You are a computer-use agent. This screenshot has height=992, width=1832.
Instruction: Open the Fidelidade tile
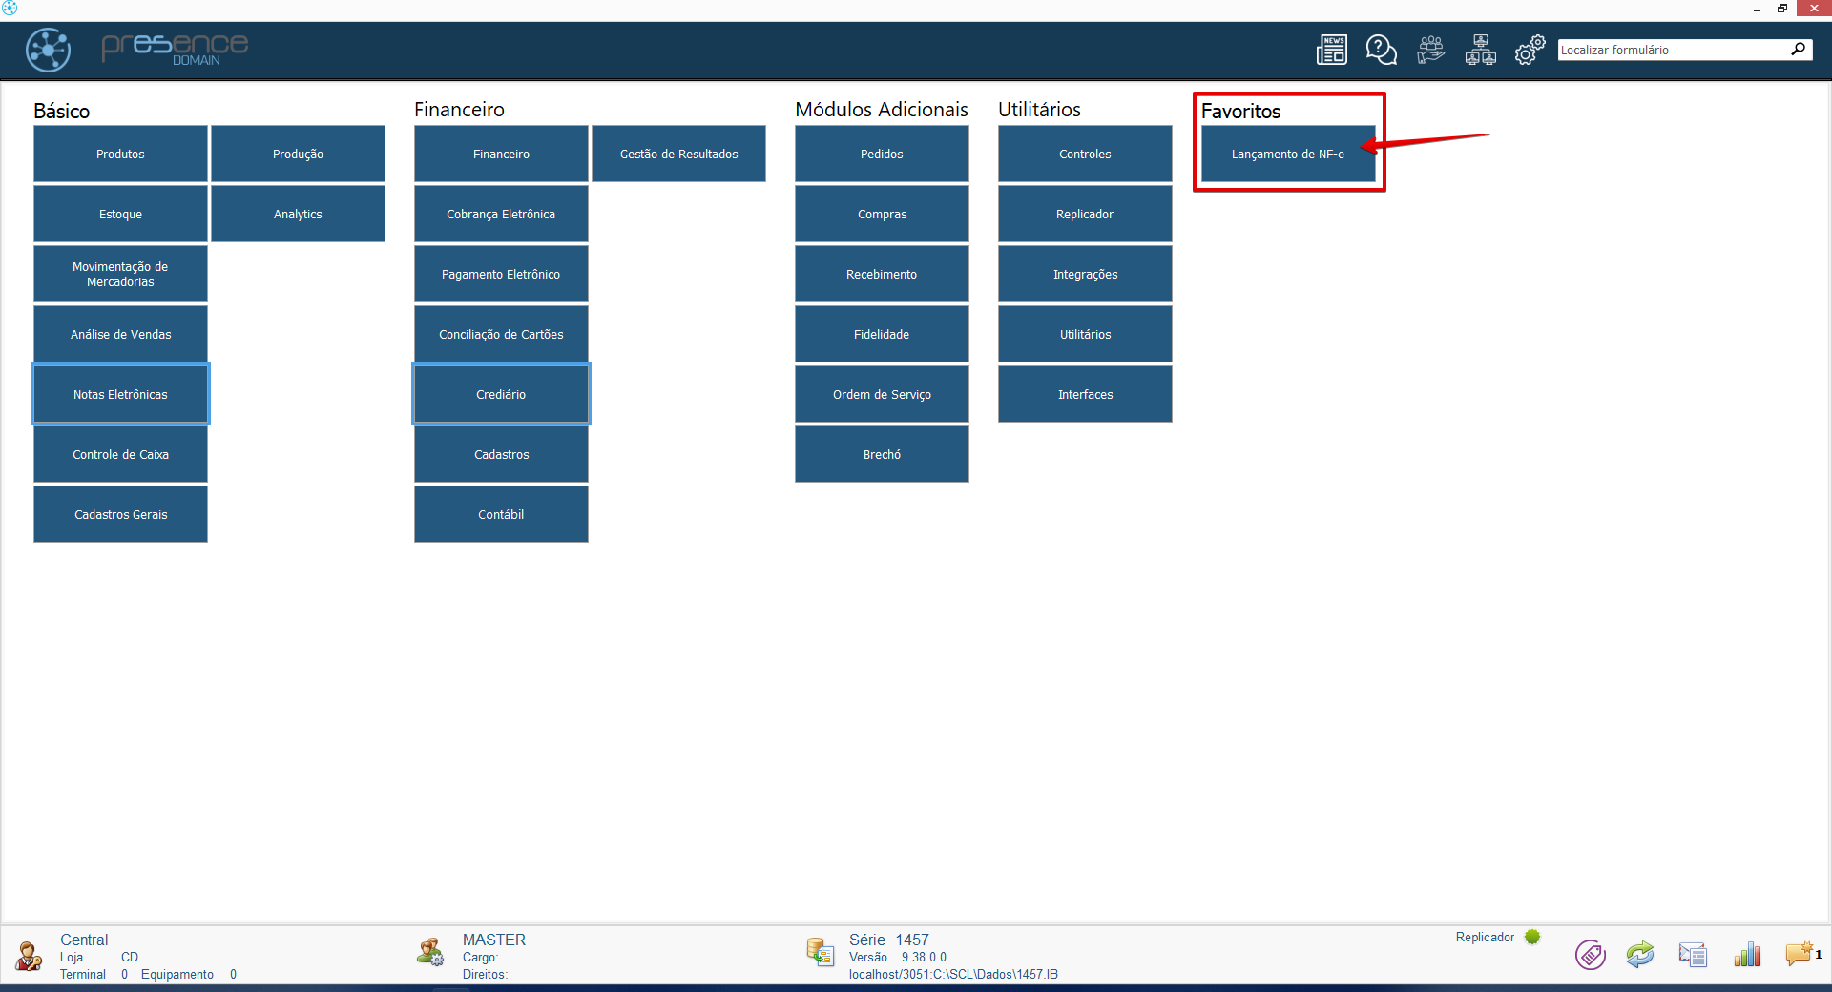[x=882, y=334]
